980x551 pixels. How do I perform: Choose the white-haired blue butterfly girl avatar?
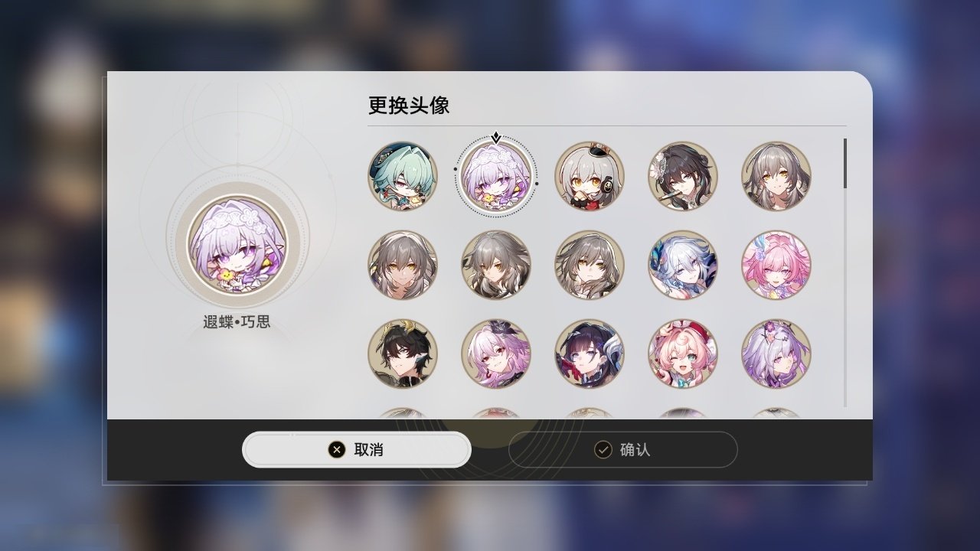(x=683, y=266)
